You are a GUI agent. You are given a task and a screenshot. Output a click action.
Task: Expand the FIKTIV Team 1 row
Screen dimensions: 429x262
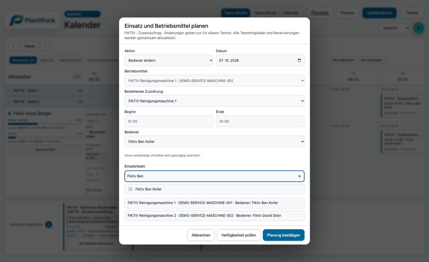coord(9,91)
